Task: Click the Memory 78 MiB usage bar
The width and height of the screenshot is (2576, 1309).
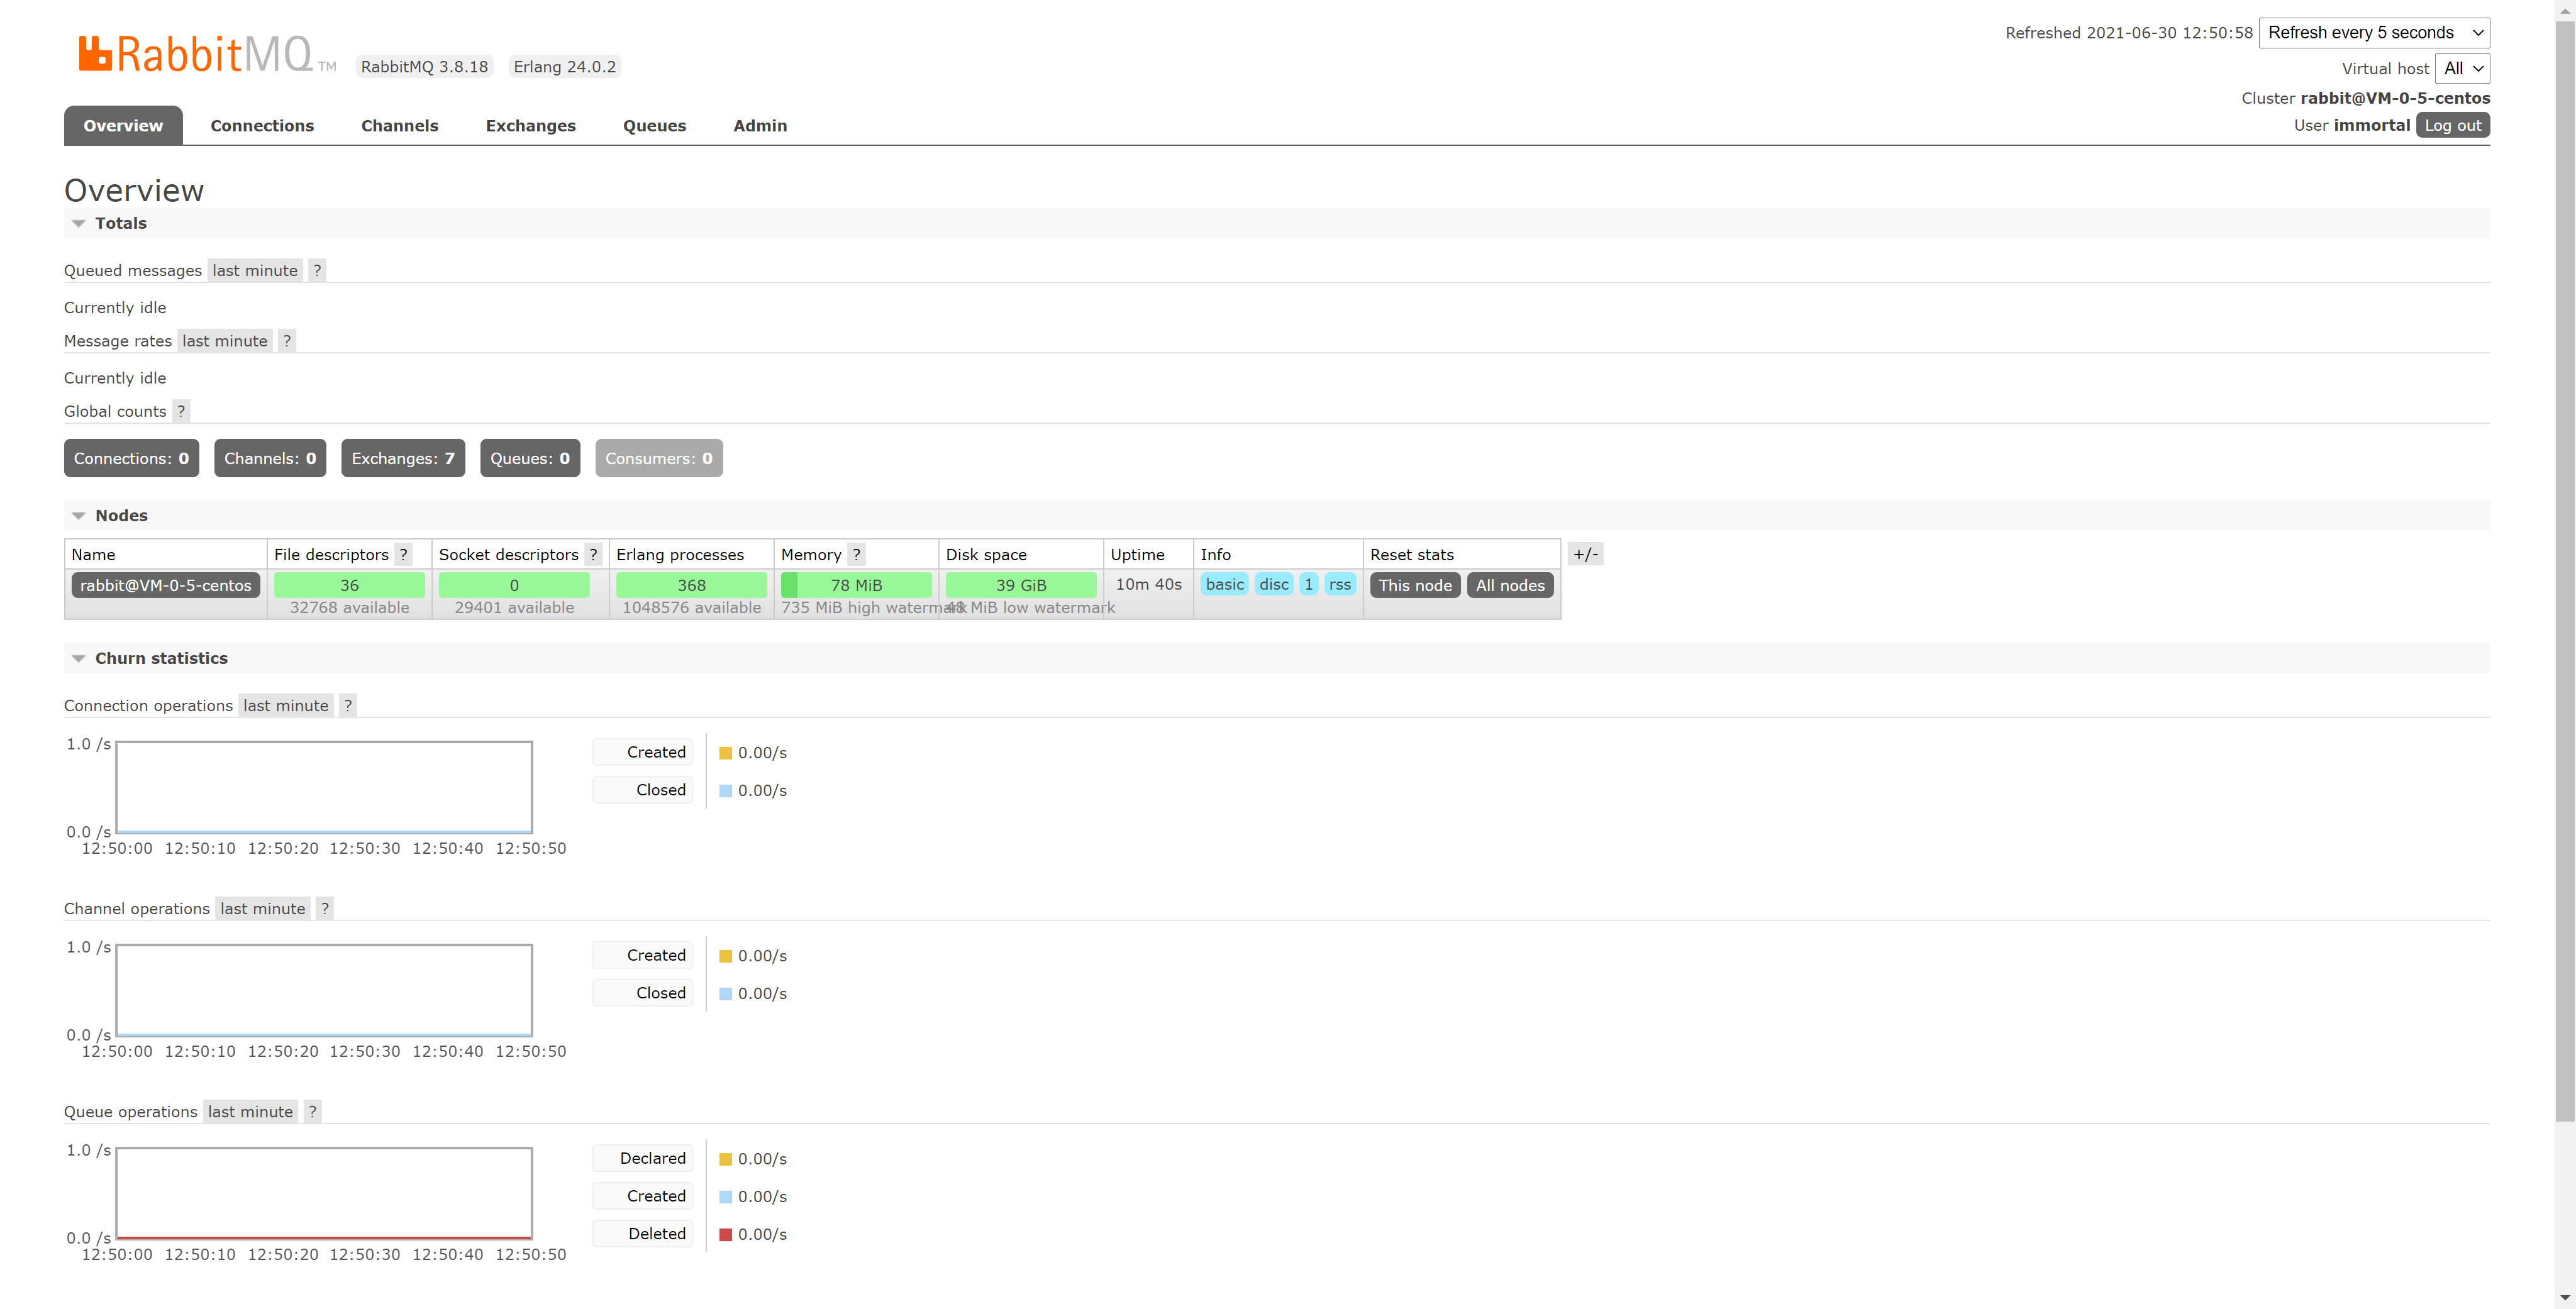Action: coord(856,585)
